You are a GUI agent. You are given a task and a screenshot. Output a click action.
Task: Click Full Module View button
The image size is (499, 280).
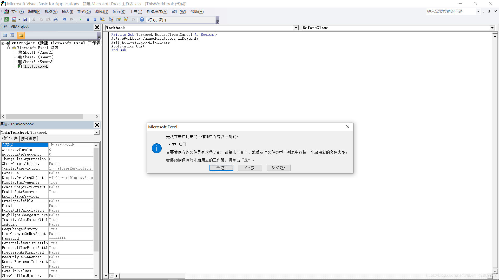[x=111, y=276]
